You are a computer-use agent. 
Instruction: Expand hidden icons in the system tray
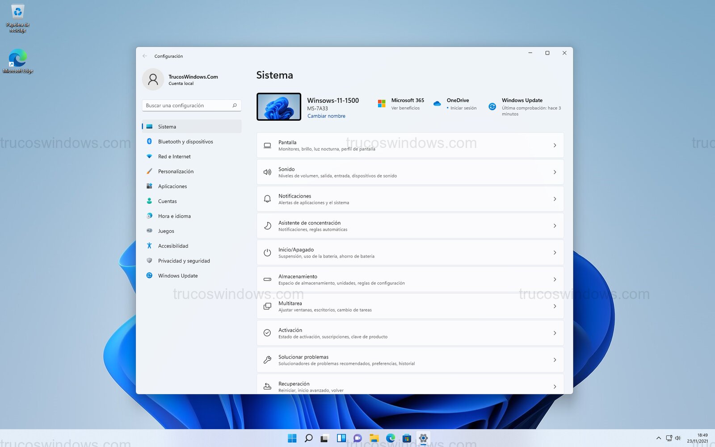(x=659, y=439)
